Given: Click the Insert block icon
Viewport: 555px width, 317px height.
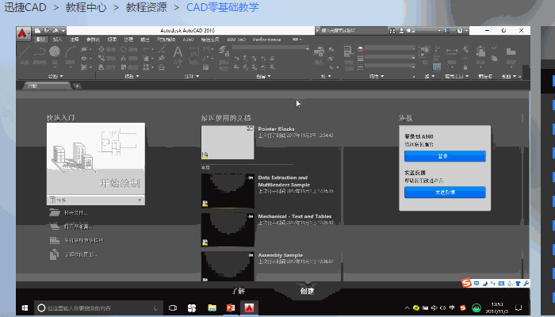Looking at the screenshot, I should coord(319,52).
